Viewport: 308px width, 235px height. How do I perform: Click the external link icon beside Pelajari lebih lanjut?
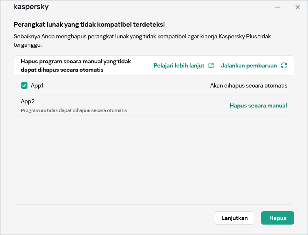tap(211, 65)
